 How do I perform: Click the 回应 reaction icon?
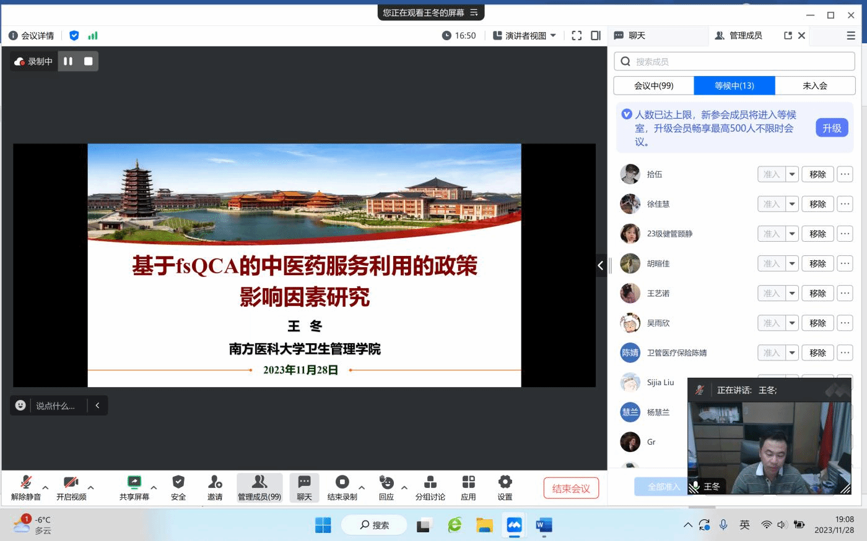tap(386, 483)
